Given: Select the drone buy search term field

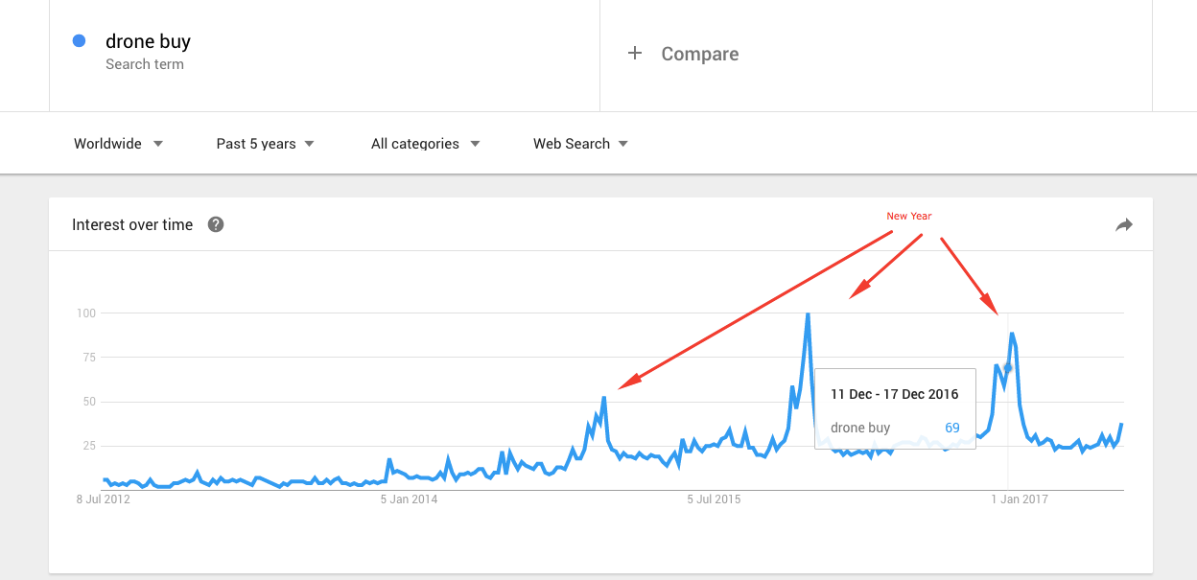Looking at the screenshot, I should point(149,42).
